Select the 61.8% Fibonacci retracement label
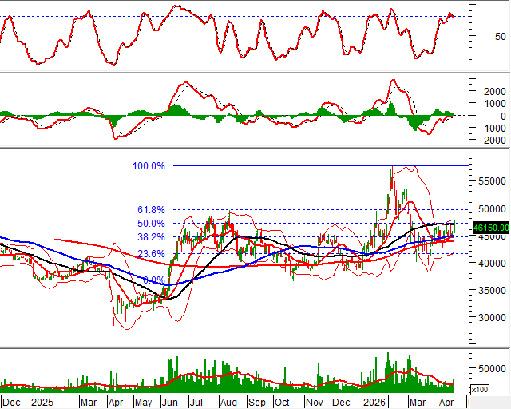The height and width of the screenshot is (409, 511). tap(151, 210)
